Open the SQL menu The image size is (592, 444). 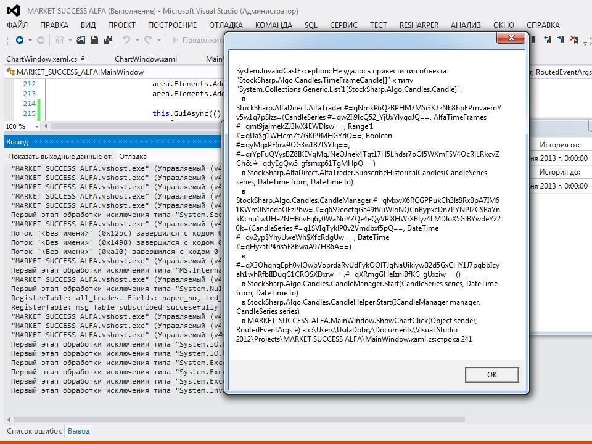pyautogui.click(x=311, y=25)
